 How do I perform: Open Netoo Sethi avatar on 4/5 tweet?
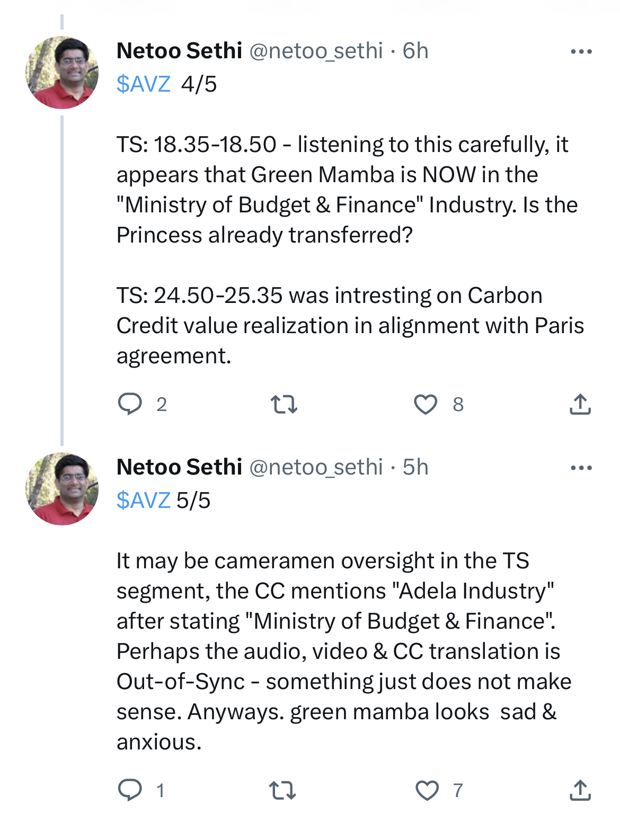(62, 73)
